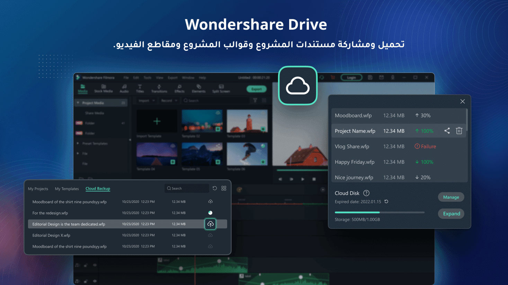Open Cloud Disk help question mark
Viewport: 508px width, 285px height.
click(x=366, y=193)
